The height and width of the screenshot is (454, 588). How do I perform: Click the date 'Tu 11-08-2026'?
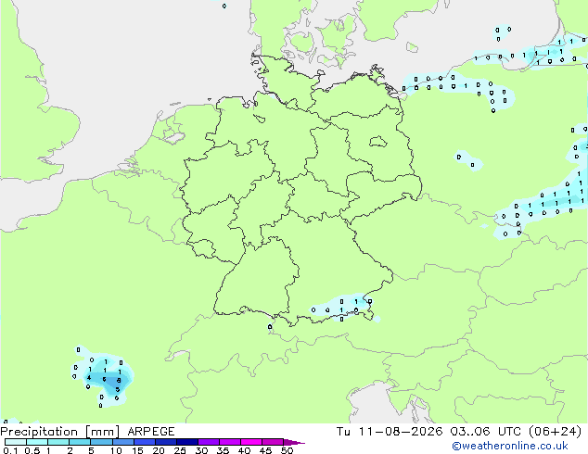(390, 432)
